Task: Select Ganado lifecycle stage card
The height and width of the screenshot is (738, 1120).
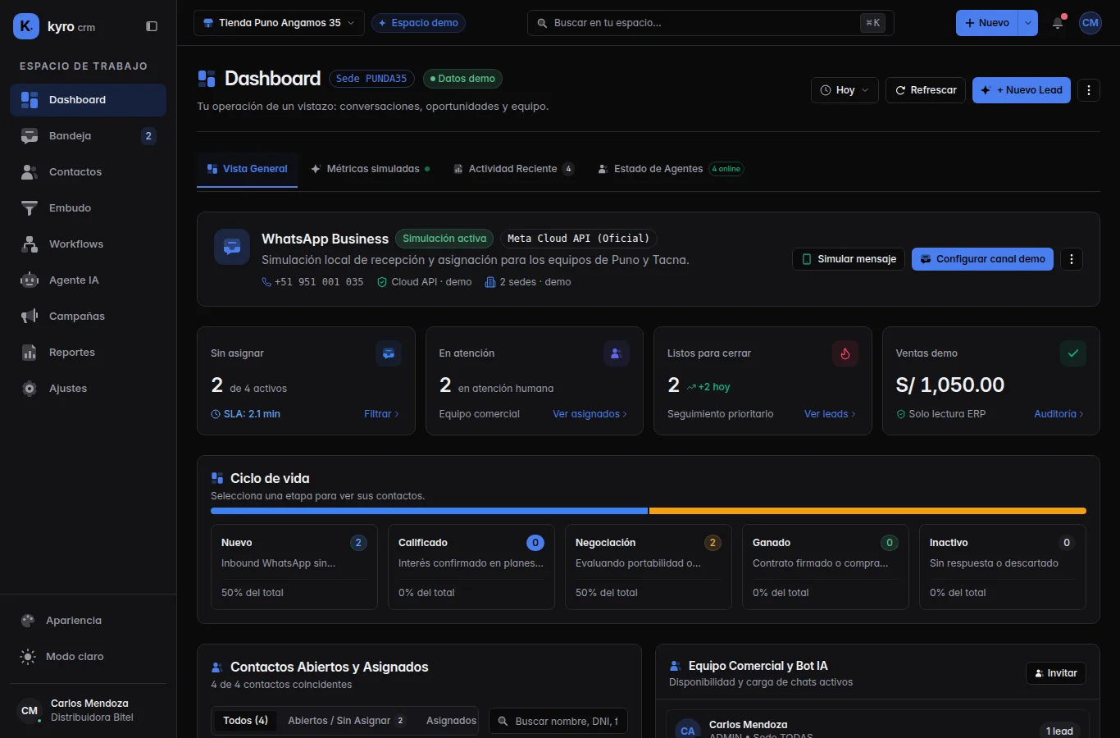Action: click(826, 567)
